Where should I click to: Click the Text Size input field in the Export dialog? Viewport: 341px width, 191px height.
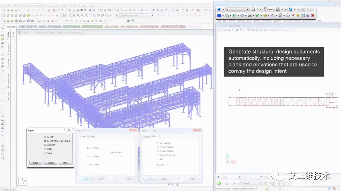tap(172, 164)
